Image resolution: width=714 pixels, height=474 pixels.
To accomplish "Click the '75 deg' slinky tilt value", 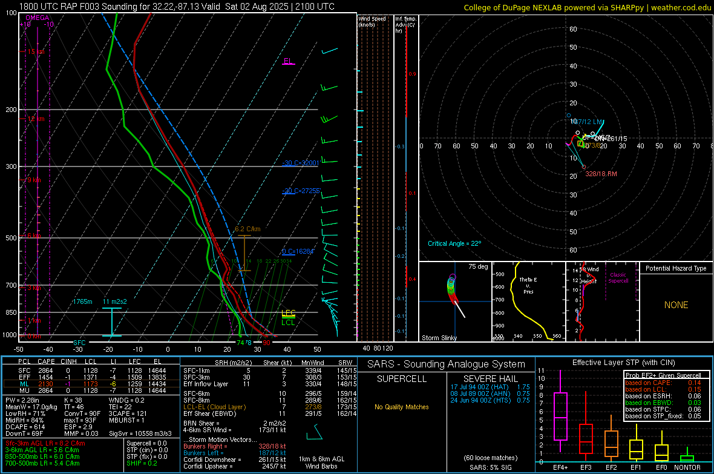I will (478, 266).
